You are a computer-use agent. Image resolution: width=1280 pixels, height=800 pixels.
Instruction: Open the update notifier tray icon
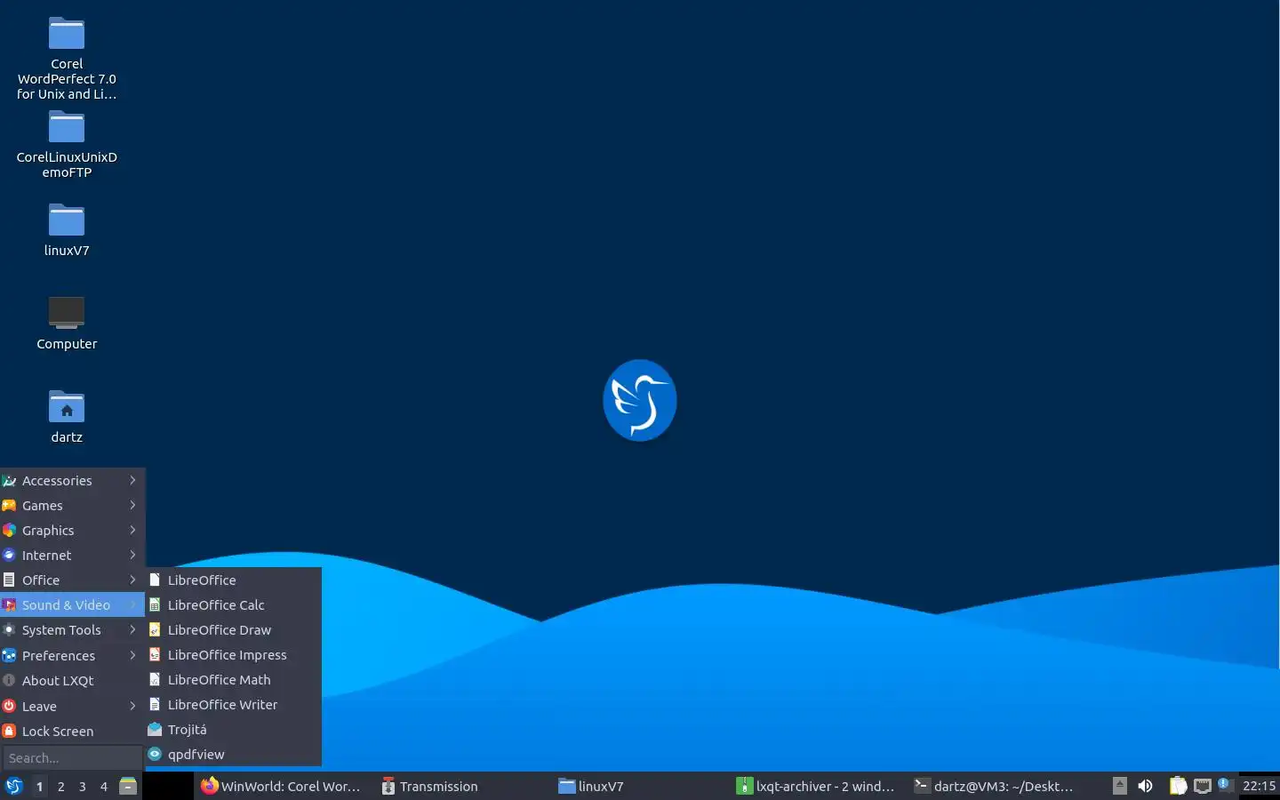point(1225,784)
